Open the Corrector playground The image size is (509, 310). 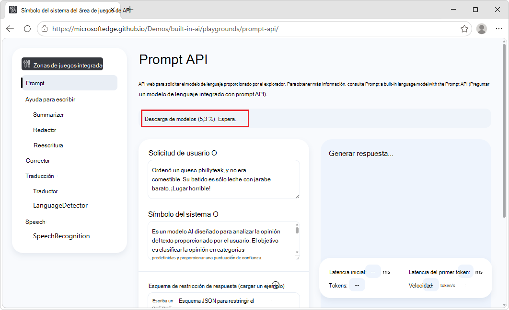coord(38,161)
